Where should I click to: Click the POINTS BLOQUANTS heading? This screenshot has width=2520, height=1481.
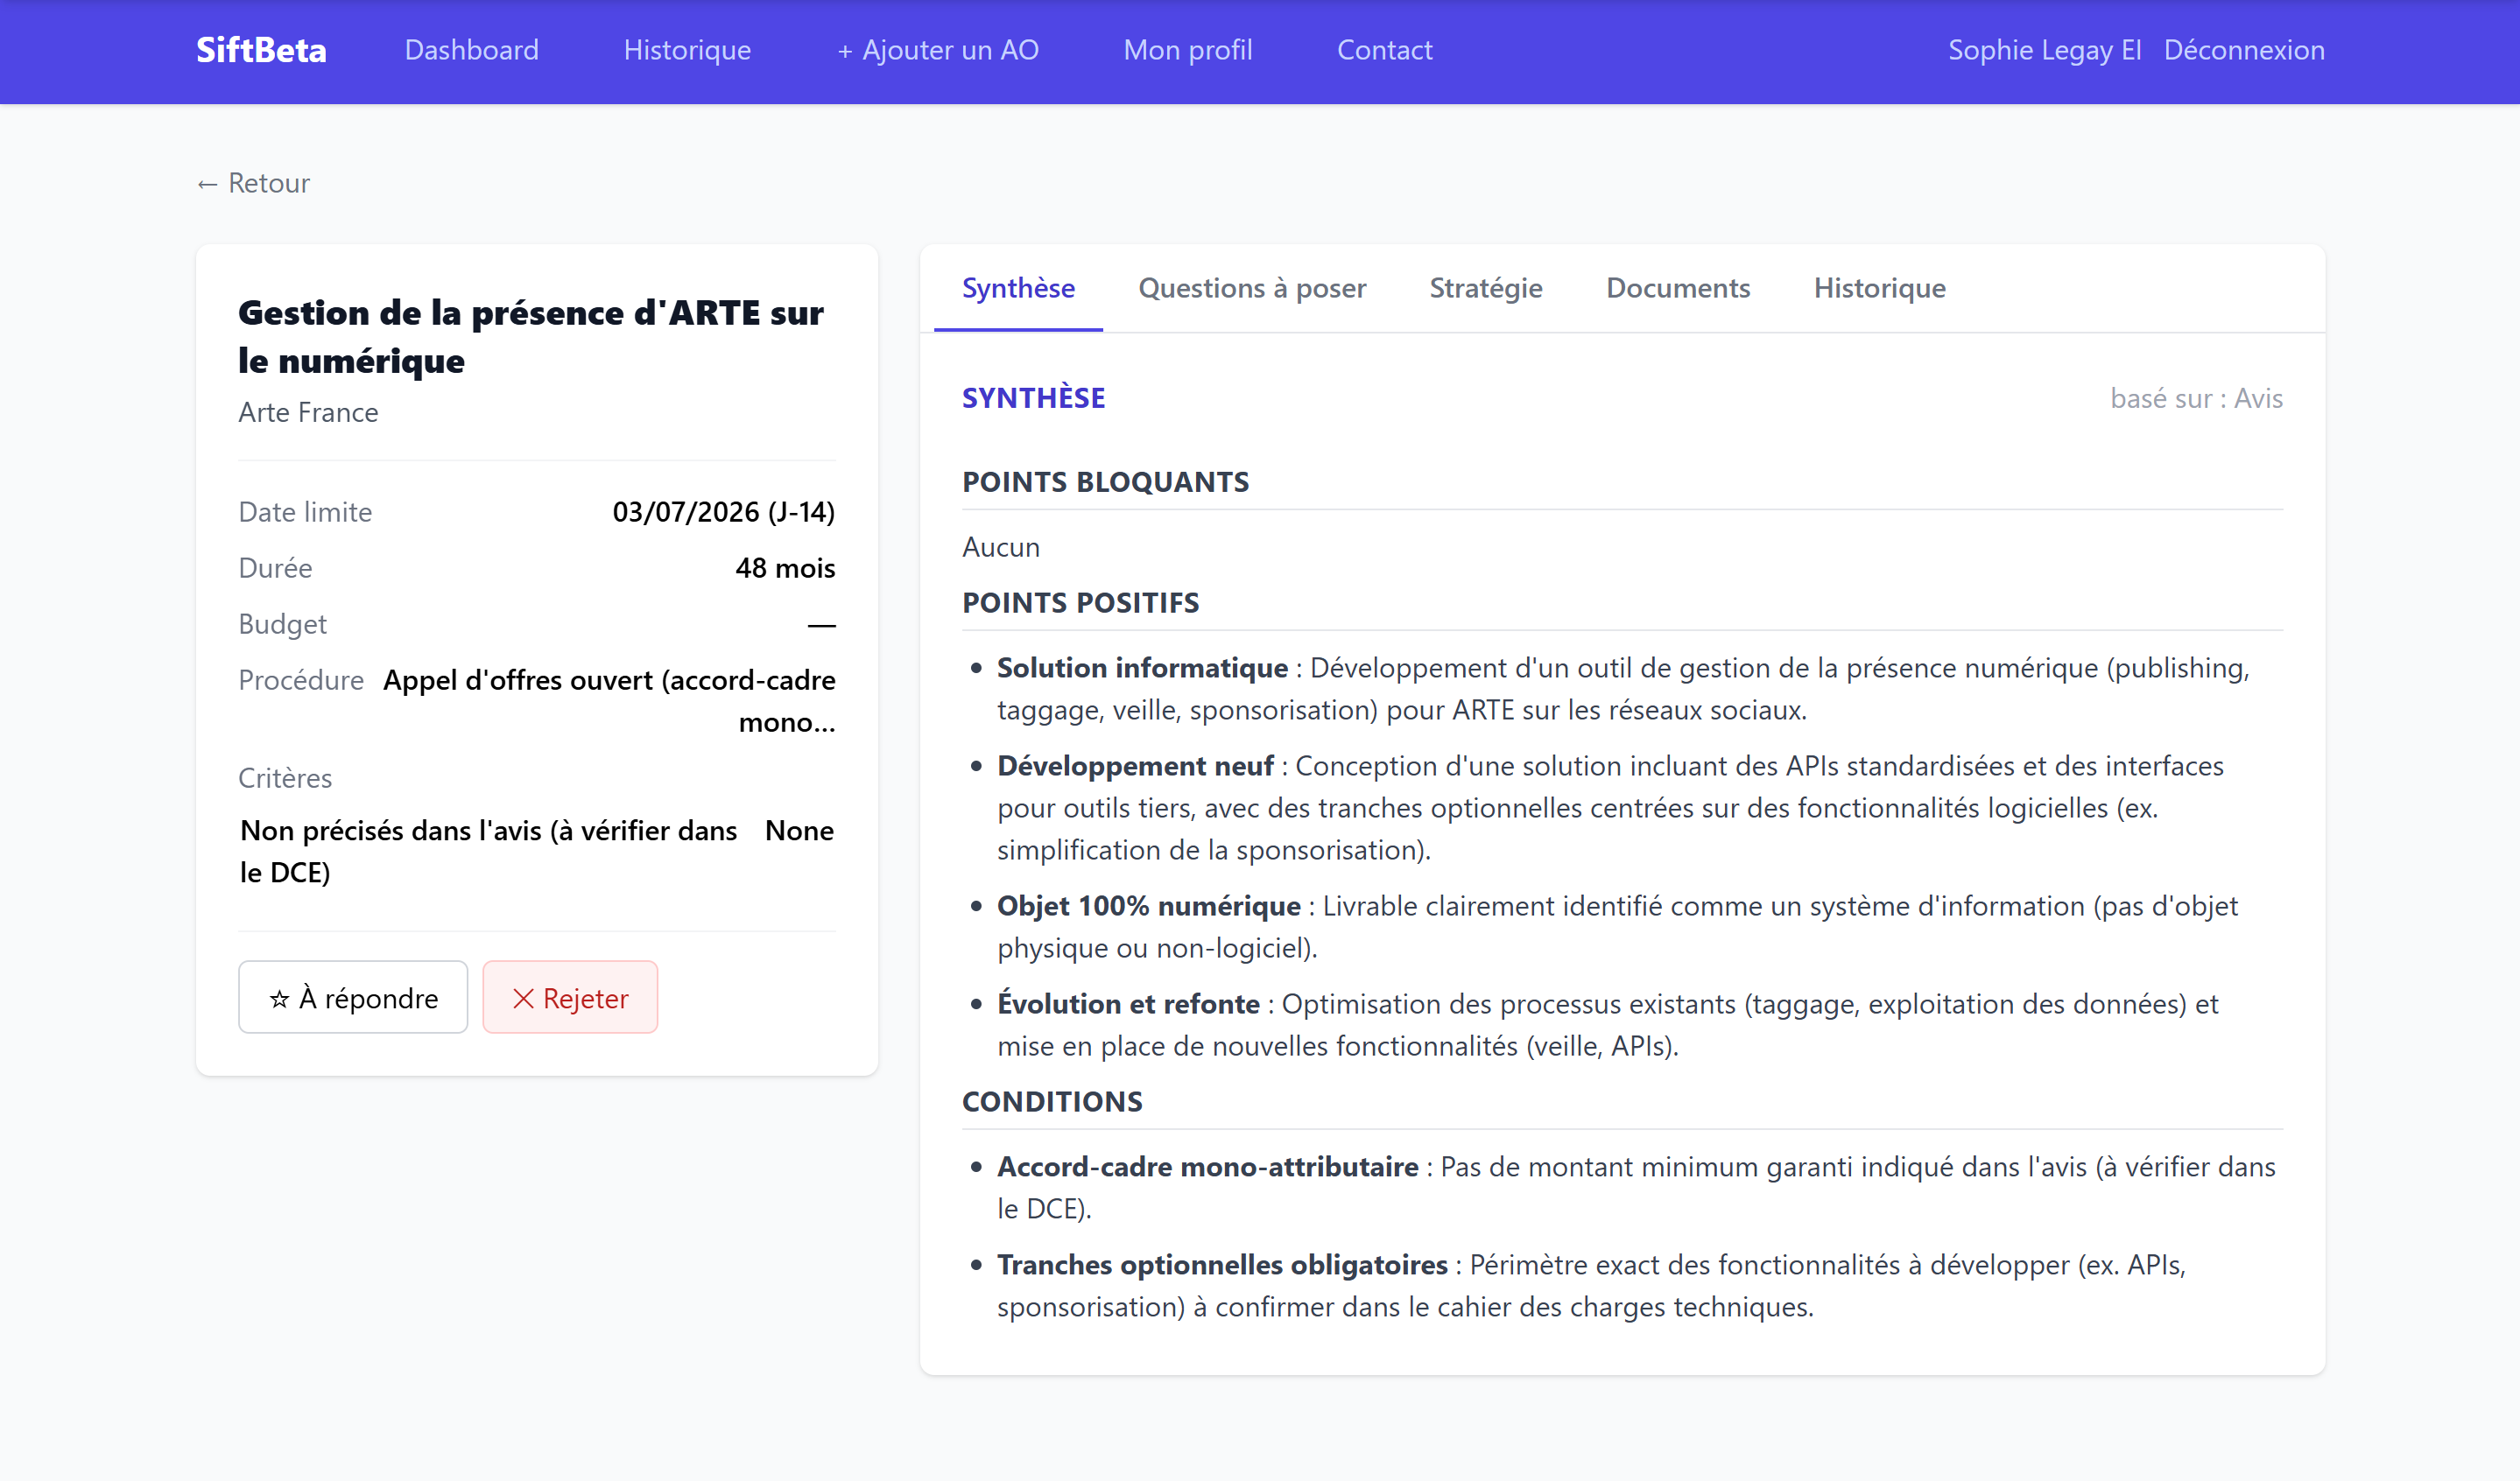point(1105,481)
